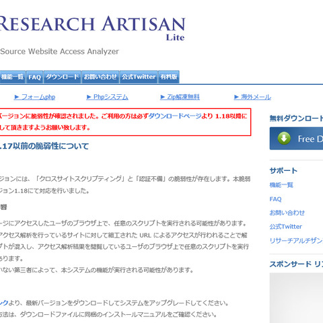This screenshot has width=323, height=323.
Task: Open リサーチアルチザン link in the sidebar
Action: pyautogui.click(x=296, y=240)
